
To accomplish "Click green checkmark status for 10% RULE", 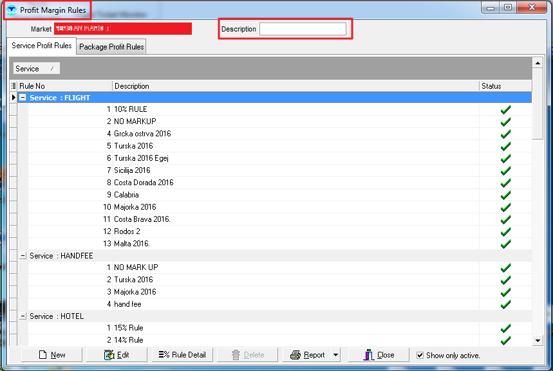I will (505, 109).
